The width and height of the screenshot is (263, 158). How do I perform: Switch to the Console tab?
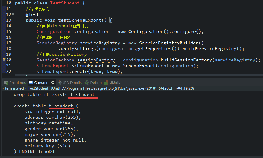click(x=41, y=82)
